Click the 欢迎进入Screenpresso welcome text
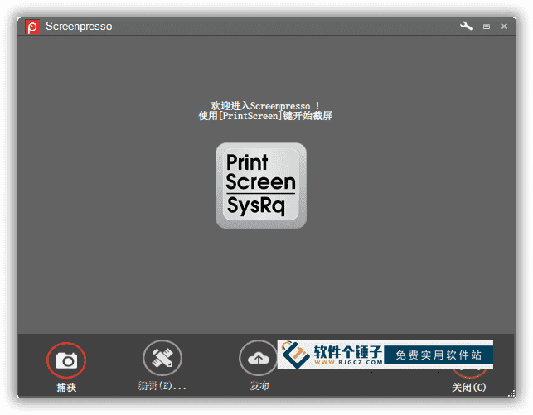Image resolution: width=533 pixels, height=415 pixels. pos(264,106)
